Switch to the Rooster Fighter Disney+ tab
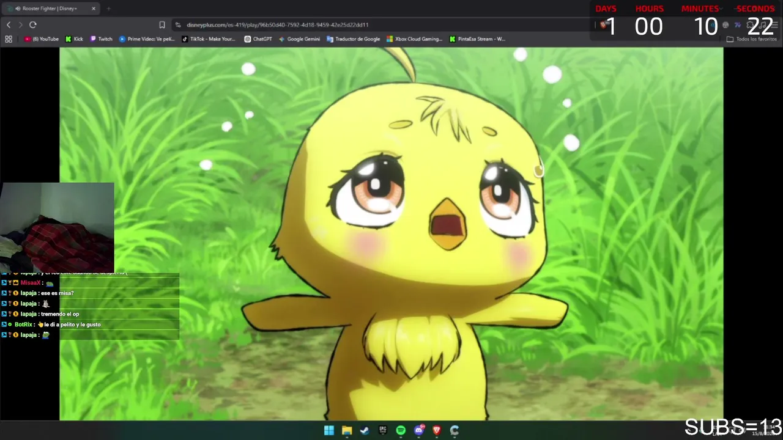The height and width of the screenshot is (440, 783). pyautogui.click(x=51, y=9)
